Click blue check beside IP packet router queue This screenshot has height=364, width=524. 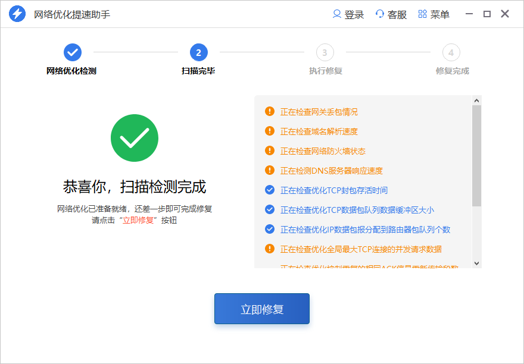270,229
